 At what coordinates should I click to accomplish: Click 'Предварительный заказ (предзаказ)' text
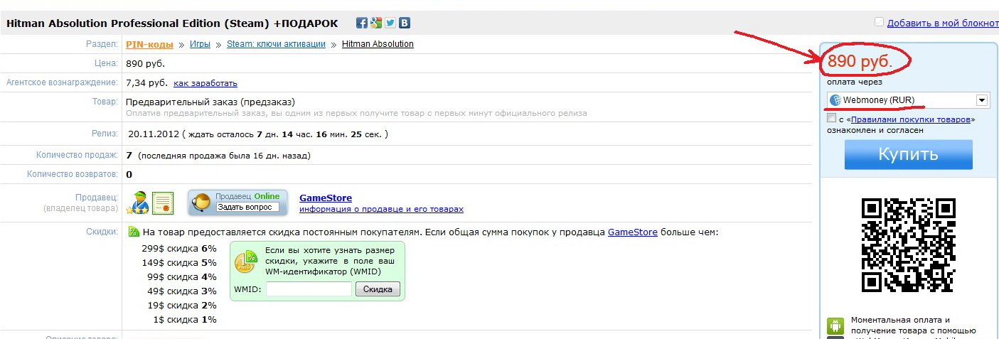point(210,102)
